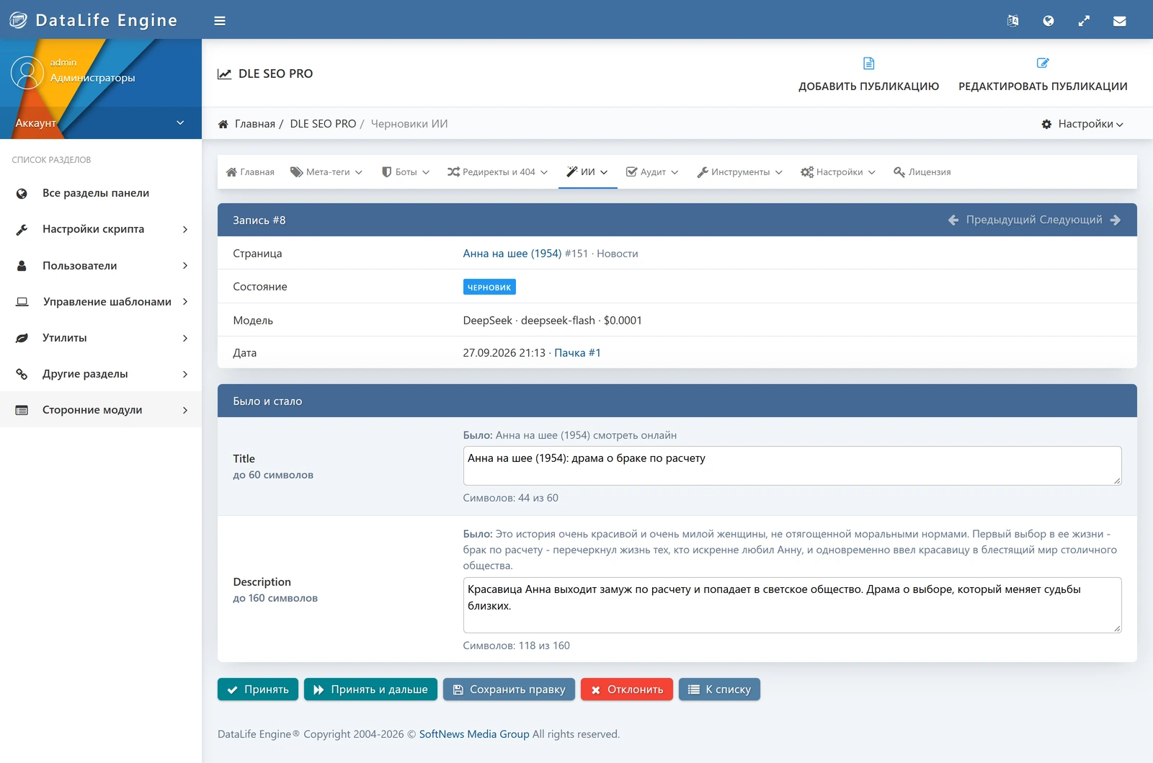The height and width of the screenshot is (763, 1153).
Task: Open the Аудит tab menu
Action: tap(652, 172)
